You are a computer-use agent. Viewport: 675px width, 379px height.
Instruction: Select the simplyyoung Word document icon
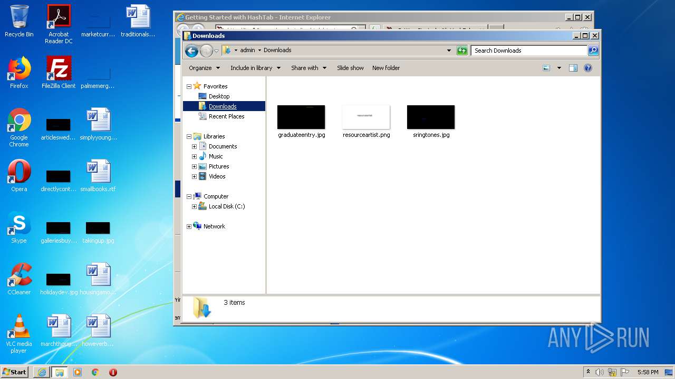tap(98, 124)
